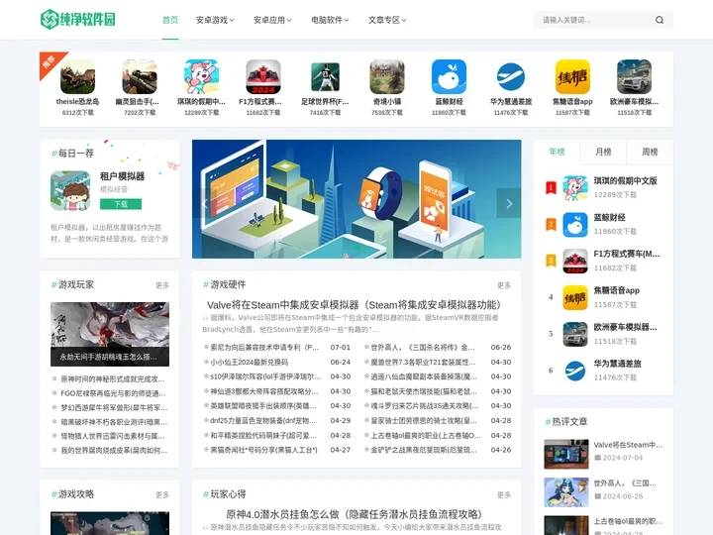Click 更多 in 游戏玩家 section
This screenshot has width=713, height=535.
[161, 285]
